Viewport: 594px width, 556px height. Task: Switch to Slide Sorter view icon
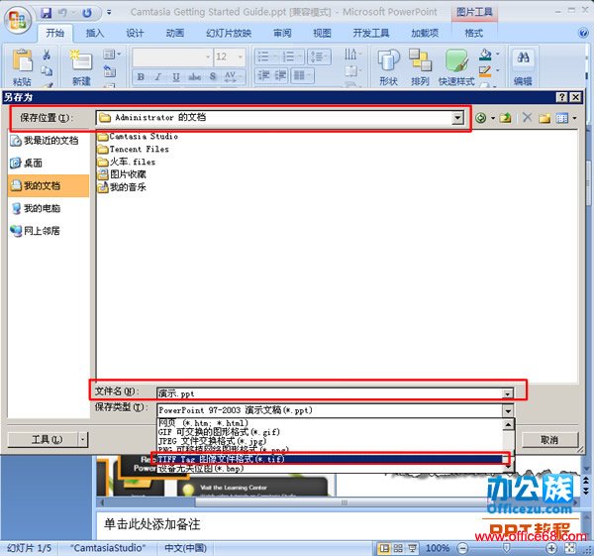pyautogui.click(x=398, y=548)
